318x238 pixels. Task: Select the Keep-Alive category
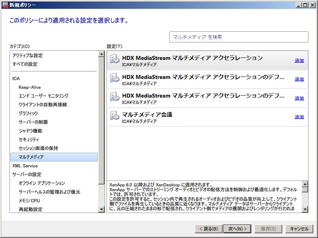pos(29,87)
